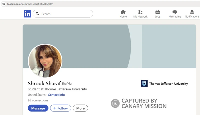Image resolution: width=200 pixels, height=115 pixels.
Task: Open the My Network nav item
Action: [140, 14]
